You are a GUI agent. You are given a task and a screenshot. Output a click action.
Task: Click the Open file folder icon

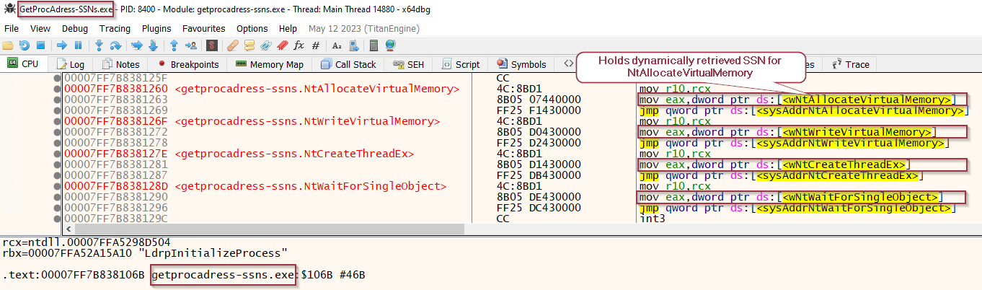tap(8, 45)
